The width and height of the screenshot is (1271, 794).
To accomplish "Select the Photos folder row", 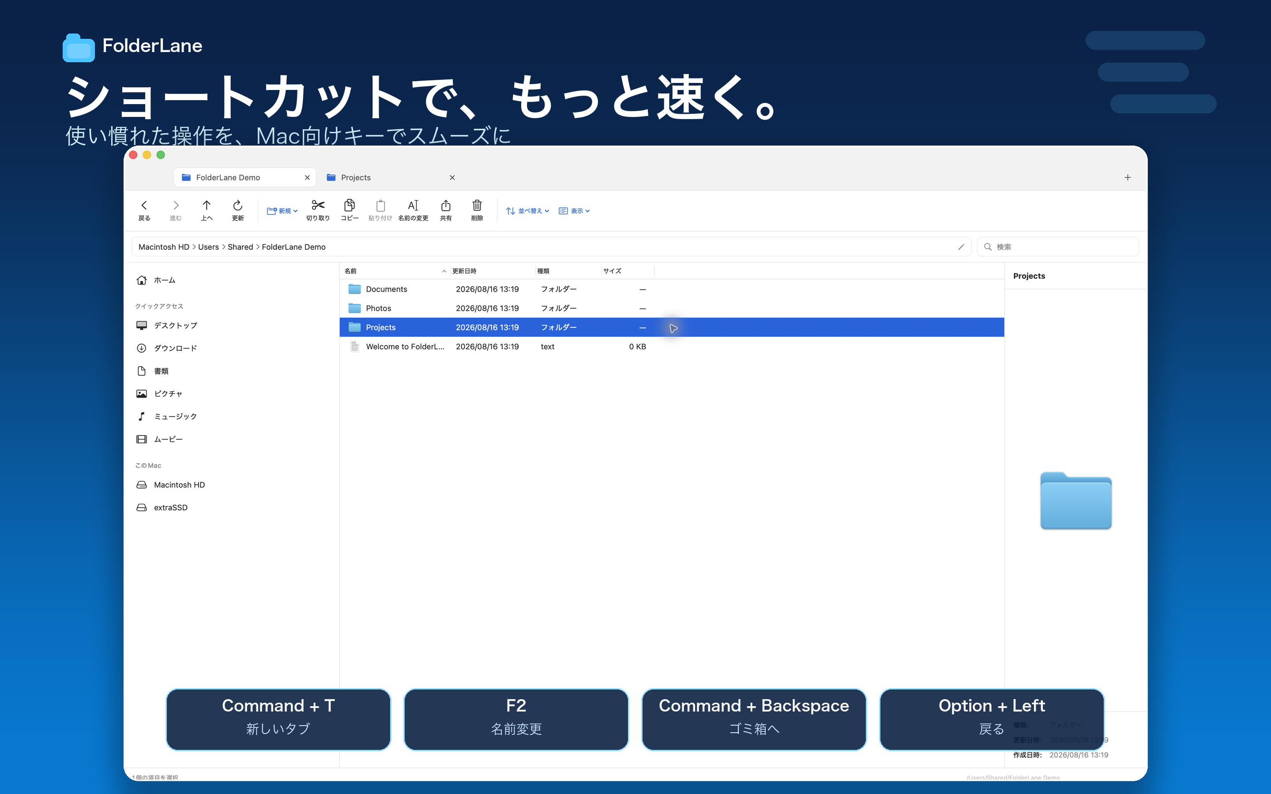I will 672,308.
